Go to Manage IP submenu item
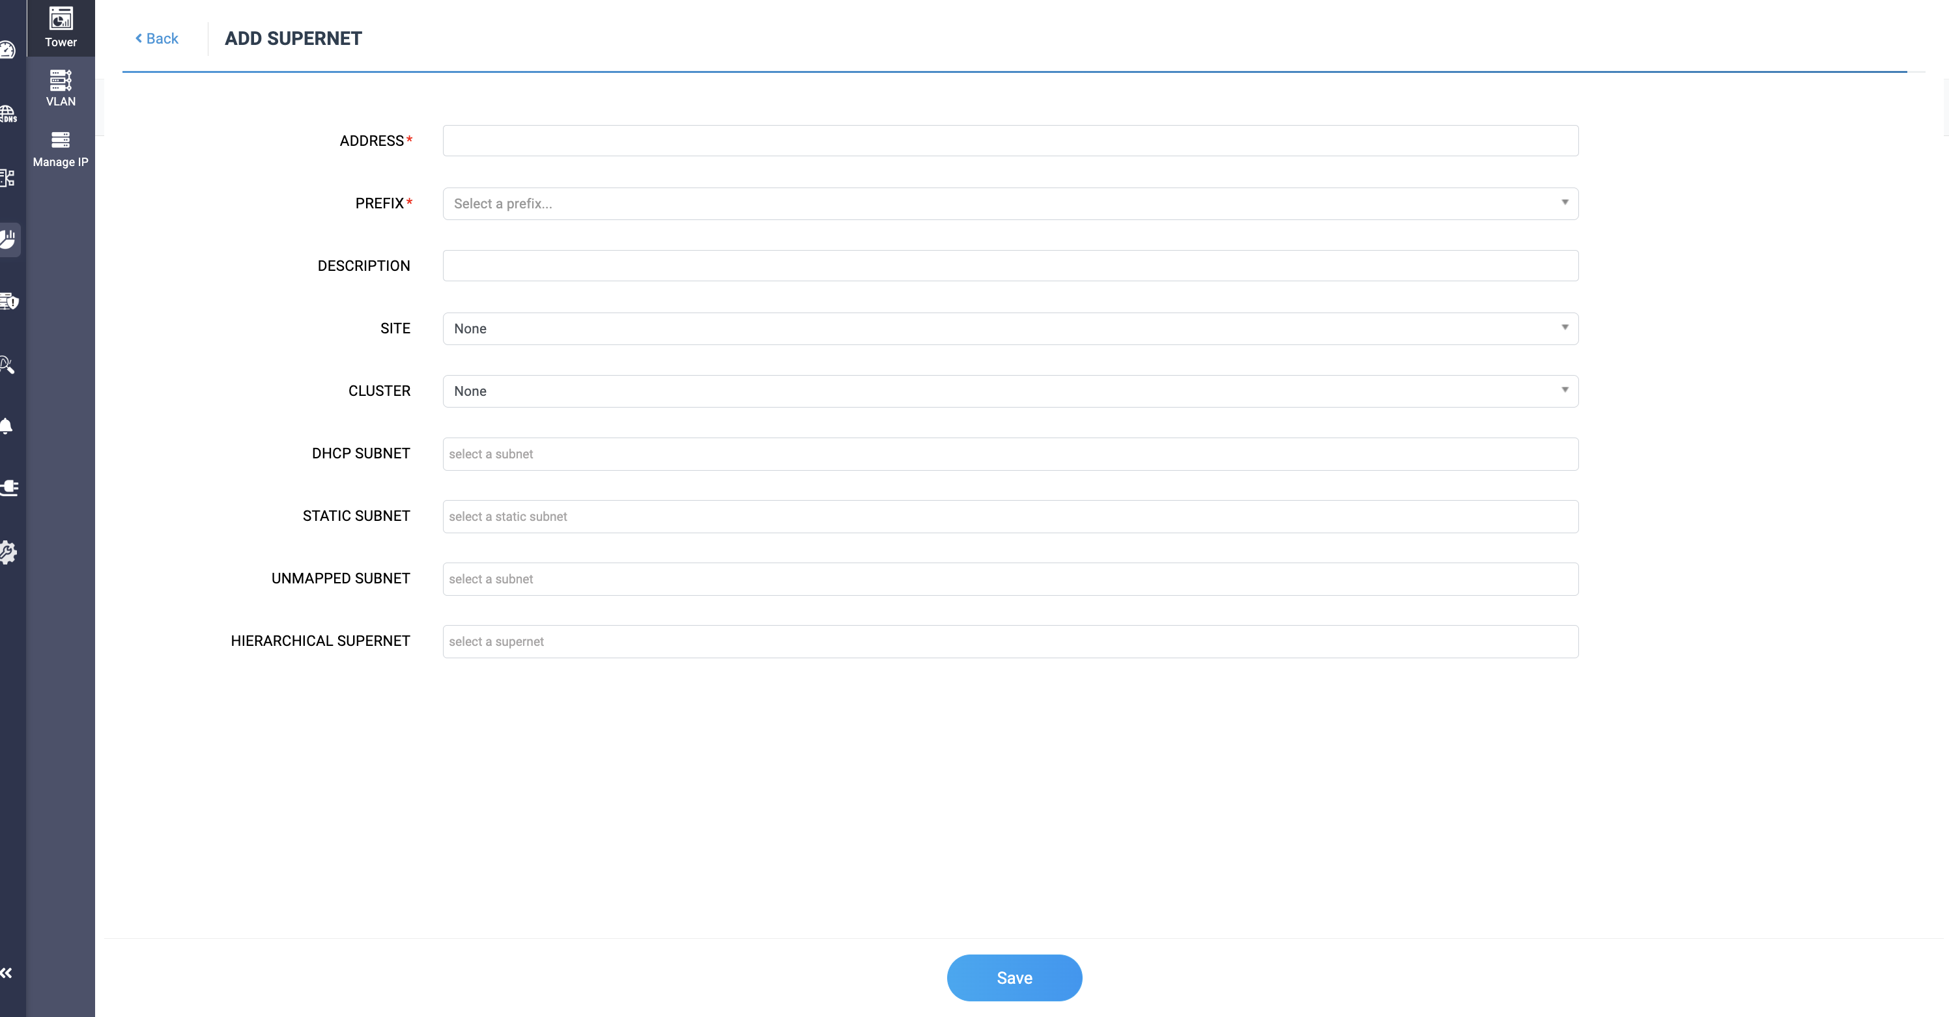This screenshot has width=1949, height=1017. coord(61,149)
